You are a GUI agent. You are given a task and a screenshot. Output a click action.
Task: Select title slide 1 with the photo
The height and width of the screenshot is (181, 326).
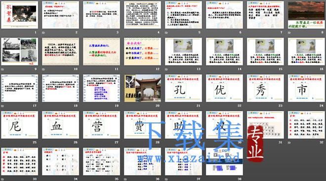[x=20, y=15]
